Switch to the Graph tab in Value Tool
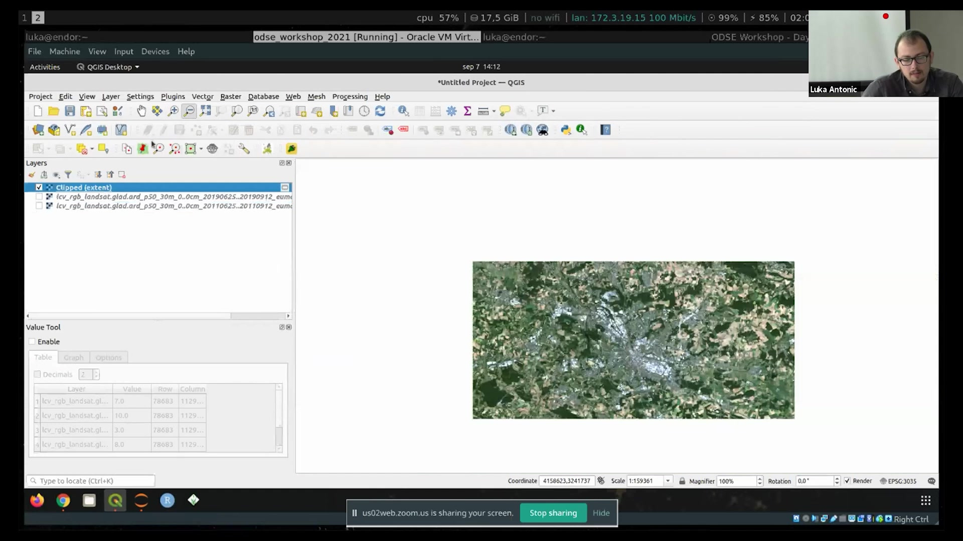Viewport: 963px width, 541px height. pyautogui.click(x=74, y=358)
